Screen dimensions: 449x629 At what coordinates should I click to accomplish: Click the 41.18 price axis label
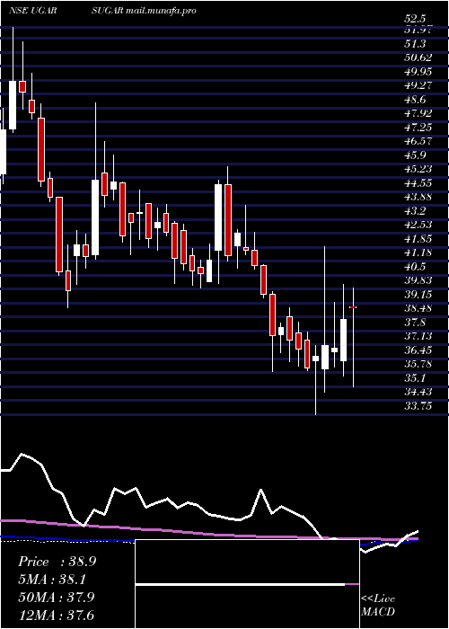pos(418,252)
